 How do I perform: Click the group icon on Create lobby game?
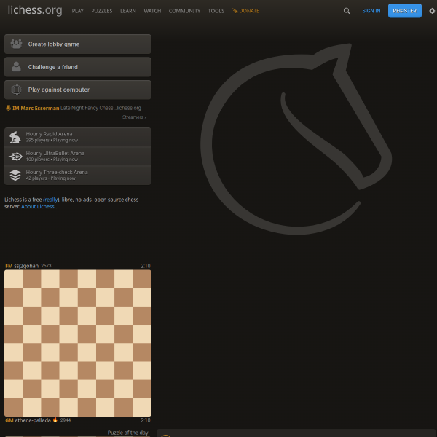tap(16, 44)
